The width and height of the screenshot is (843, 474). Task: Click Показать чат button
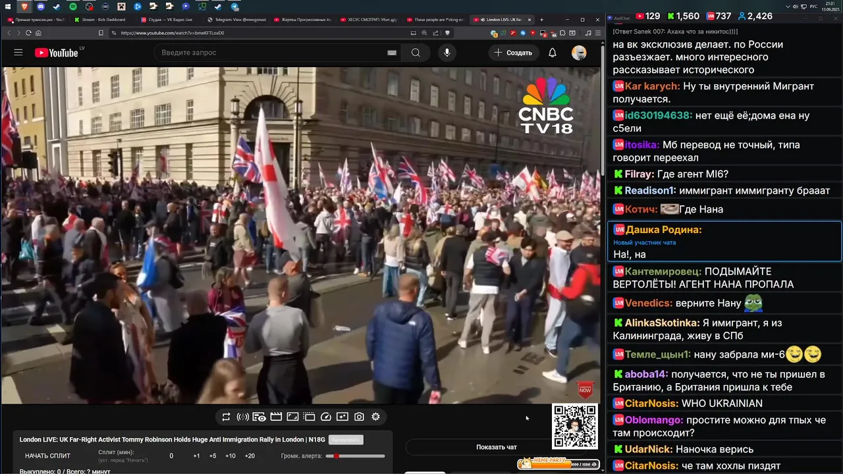click(497, 447)
